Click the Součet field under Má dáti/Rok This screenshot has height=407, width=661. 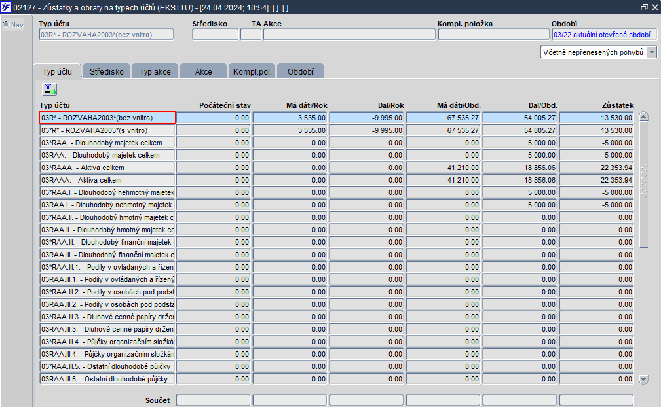(290, 400)
